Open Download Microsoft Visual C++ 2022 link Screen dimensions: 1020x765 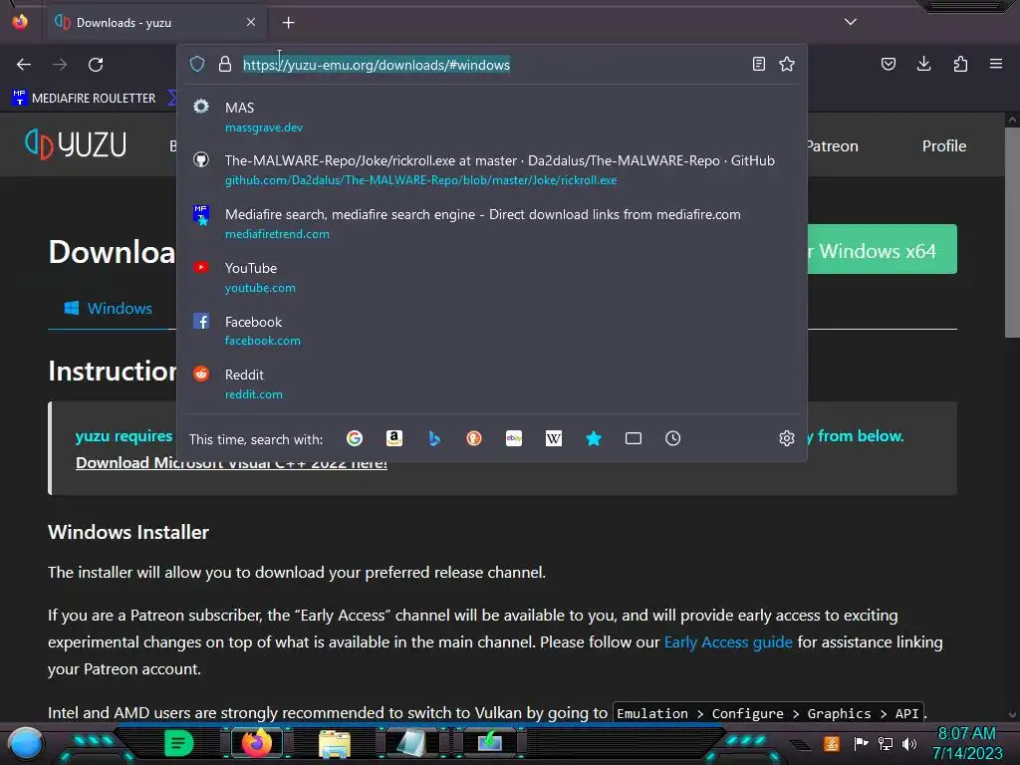[231, 462]
